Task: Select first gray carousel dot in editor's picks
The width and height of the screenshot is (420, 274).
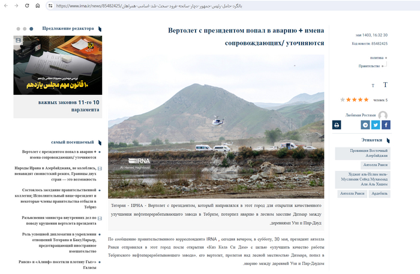Action: tap(18, 29)
